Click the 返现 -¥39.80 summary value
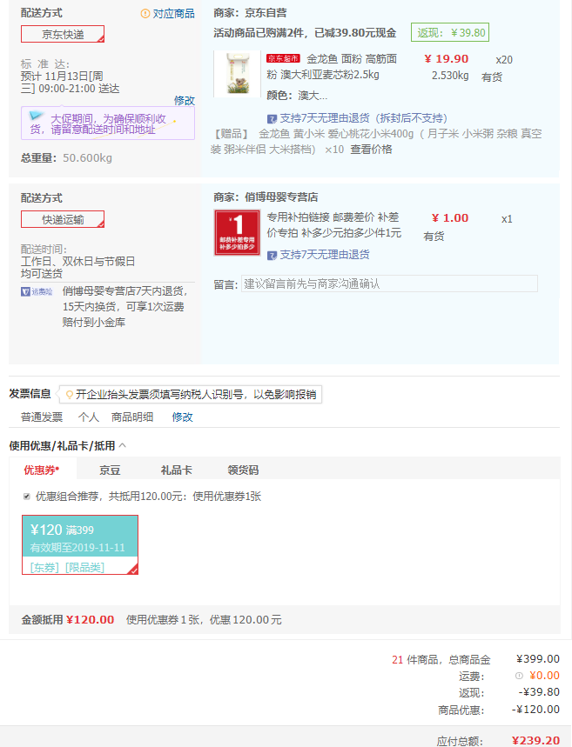 [539, 692]
